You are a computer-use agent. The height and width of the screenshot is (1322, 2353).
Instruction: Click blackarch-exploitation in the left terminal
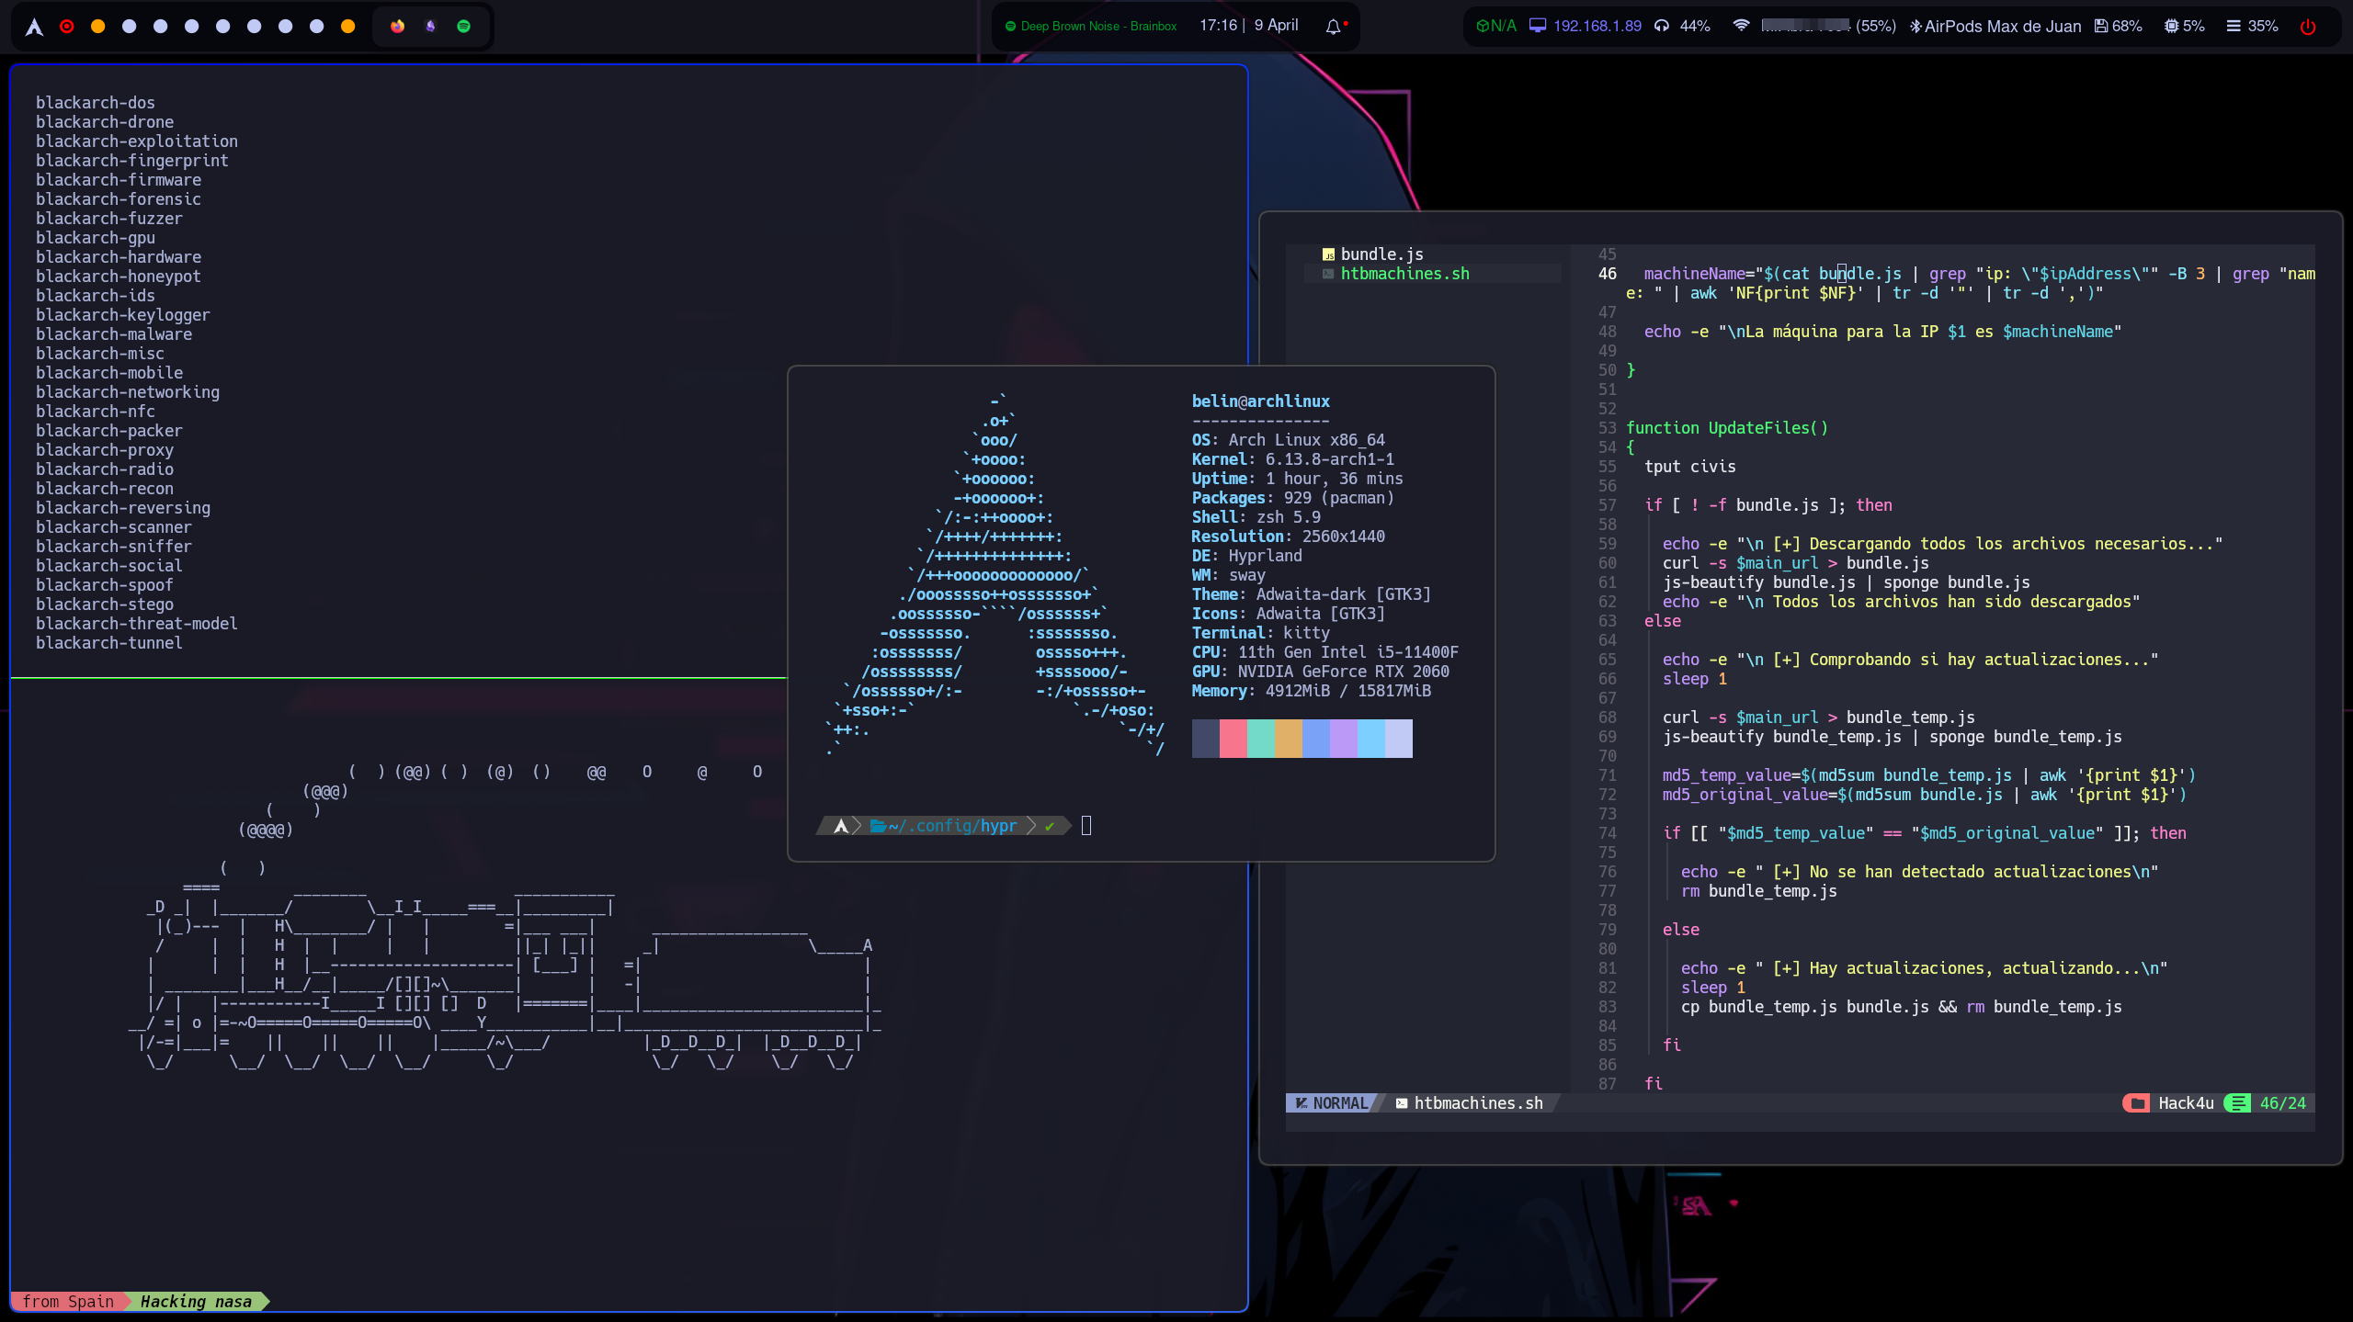click(x=137, y=141)
